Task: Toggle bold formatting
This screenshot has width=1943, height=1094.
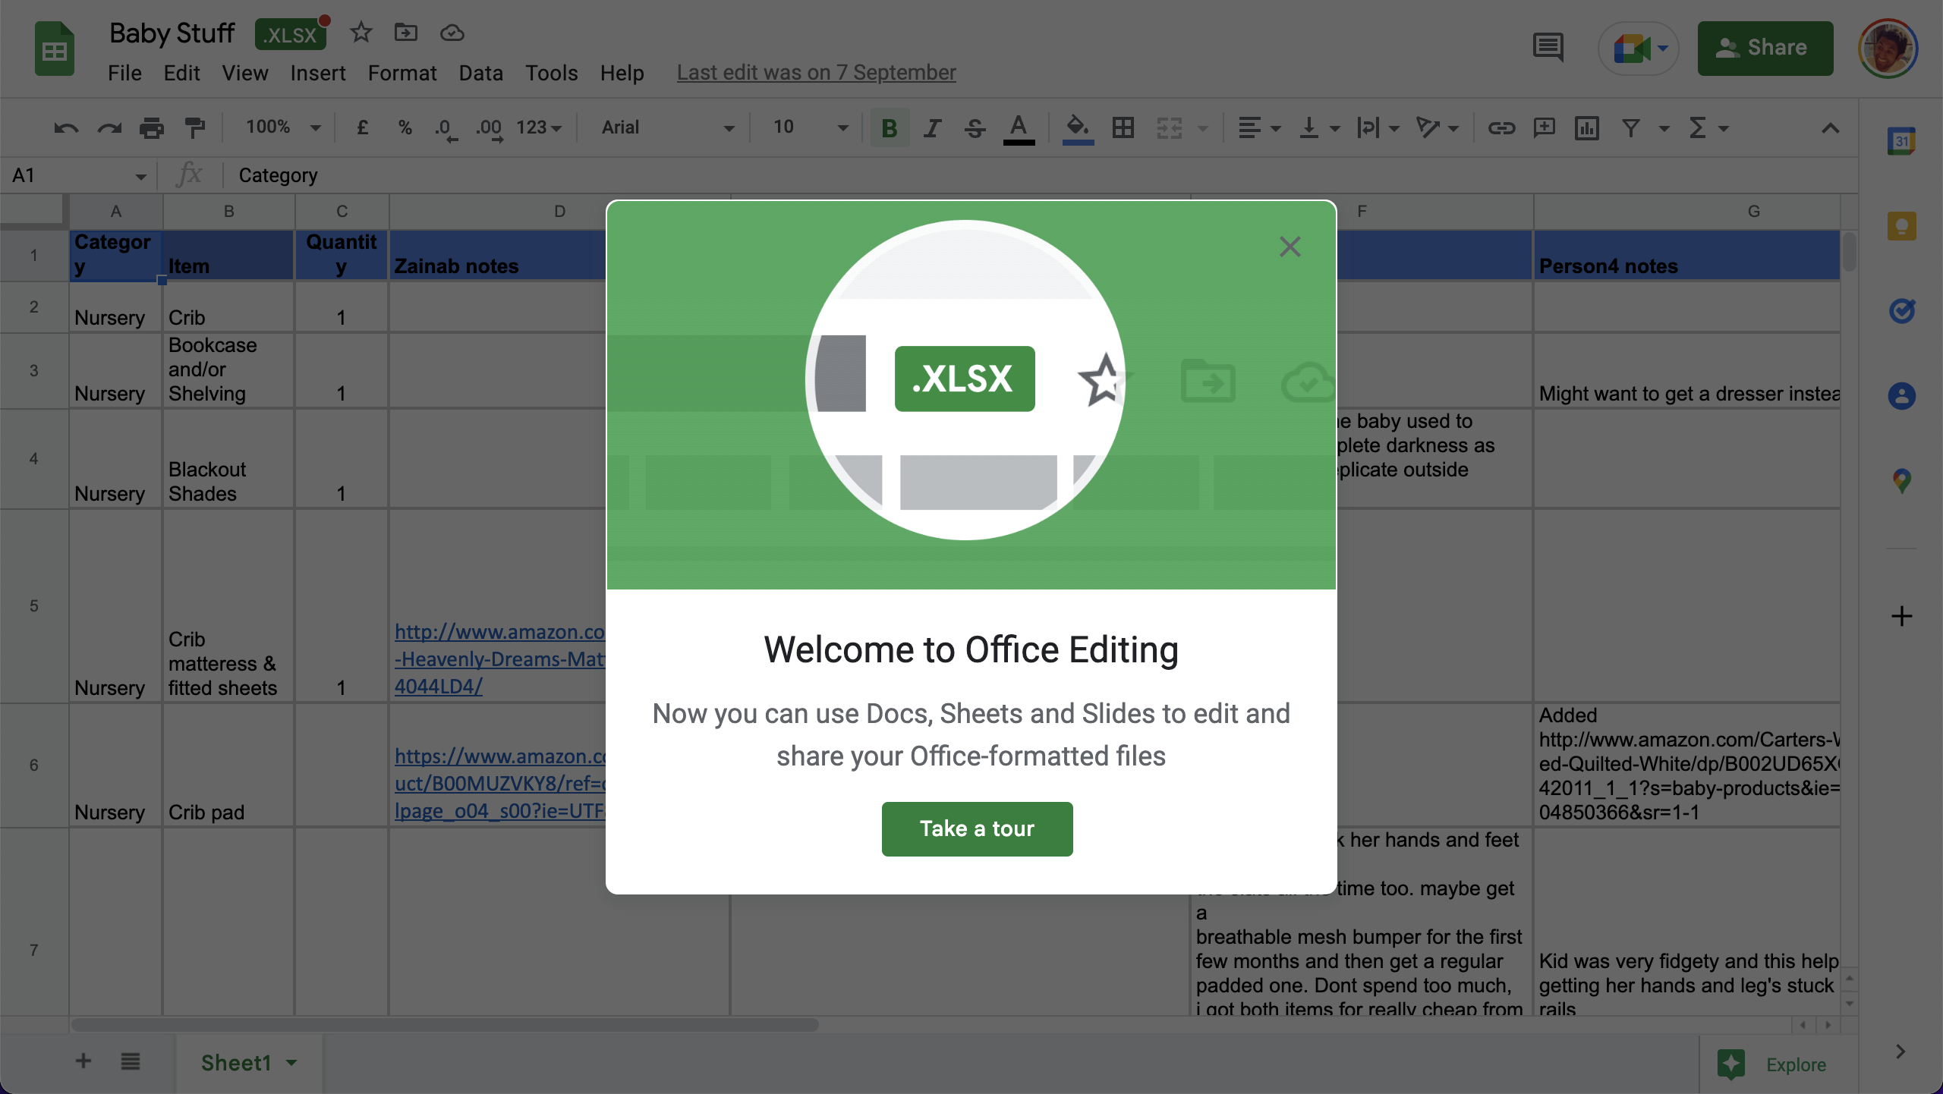Action: click(x=890, y=128)
